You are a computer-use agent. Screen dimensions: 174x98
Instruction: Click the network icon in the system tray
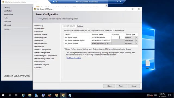click(x=148, y=95)
